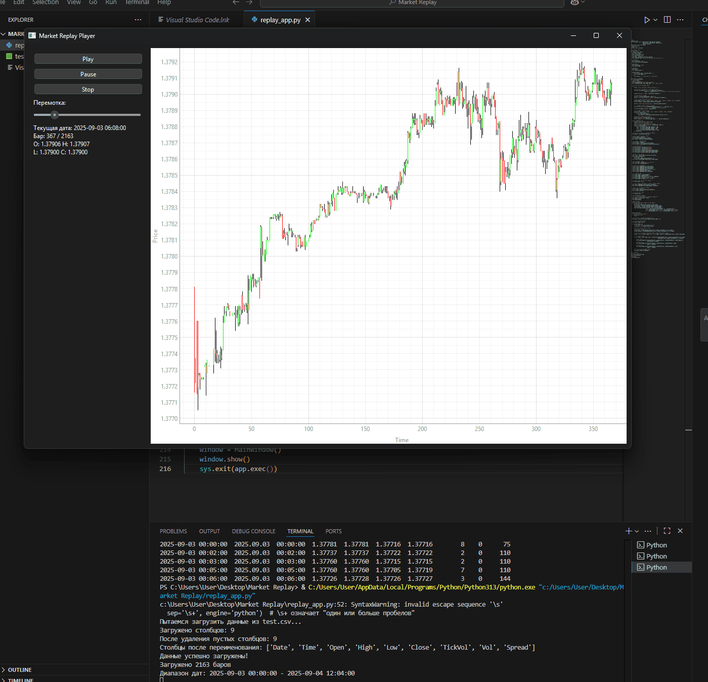
Task: Click the Перемотка seek slider handle
Action: 55,115
